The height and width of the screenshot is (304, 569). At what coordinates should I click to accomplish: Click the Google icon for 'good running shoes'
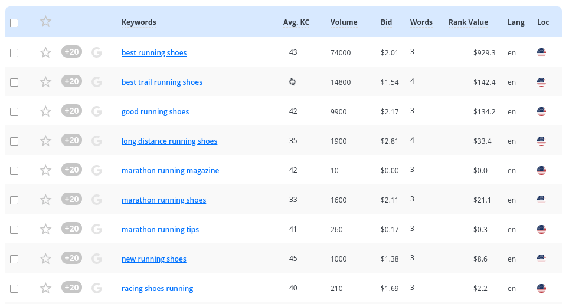[97, 111]
